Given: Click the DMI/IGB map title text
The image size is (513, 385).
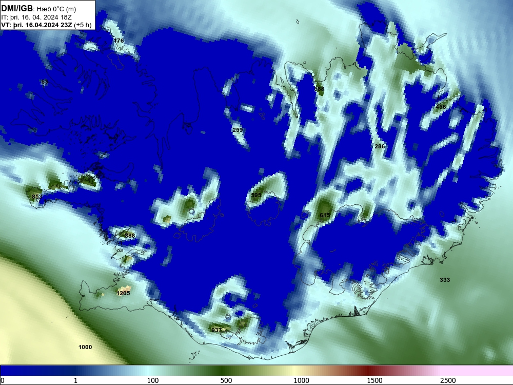Looking at the screenshot, I should [x=38, y=8].
